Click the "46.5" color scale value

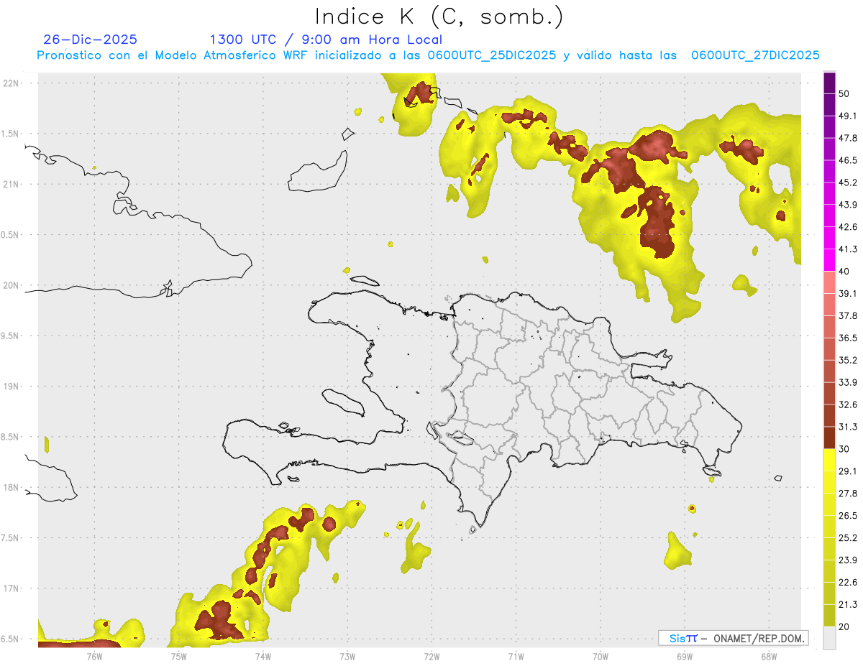[848, 160]
